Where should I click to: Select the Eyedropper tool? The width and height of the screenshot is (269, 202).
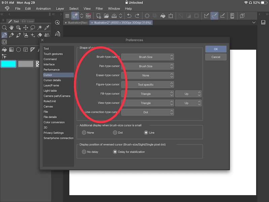tap(47, 28)
